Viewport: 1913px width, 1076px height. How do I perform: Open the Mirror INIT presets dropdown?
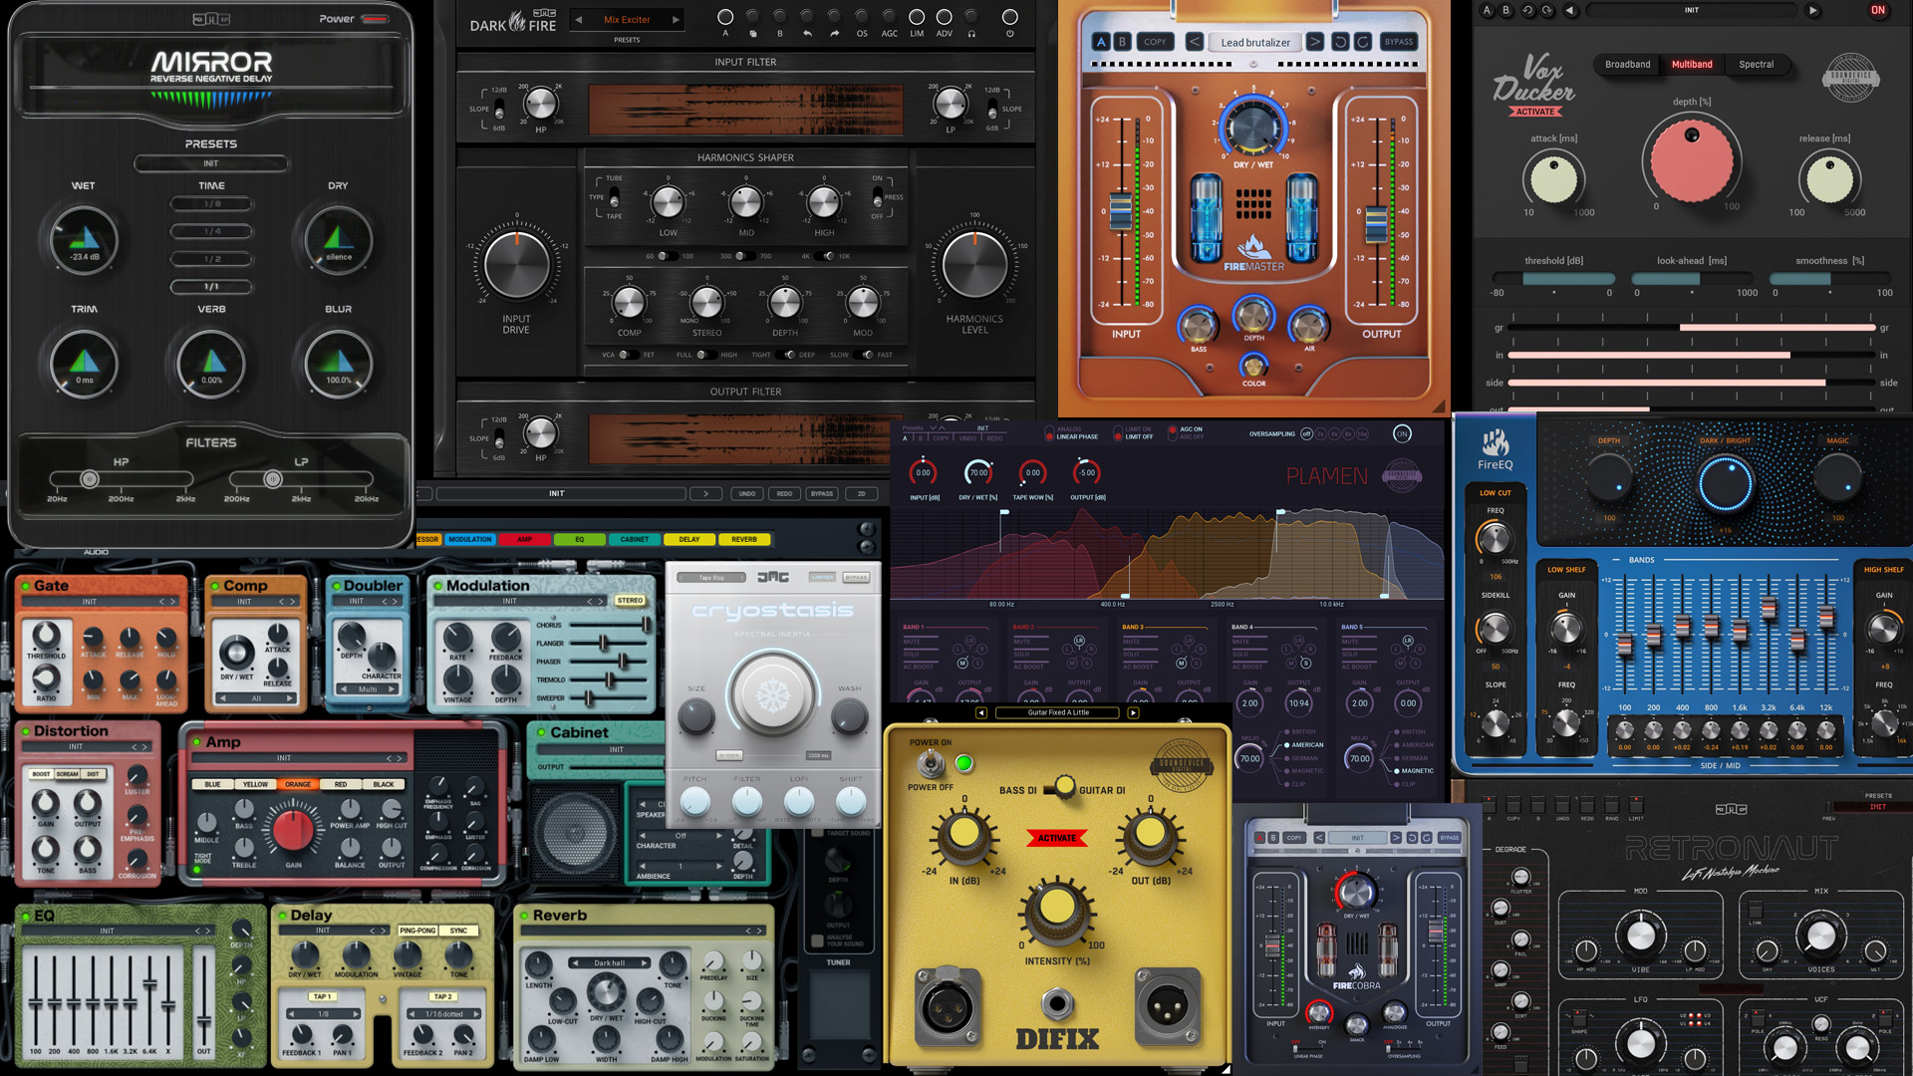coord(211,163)
